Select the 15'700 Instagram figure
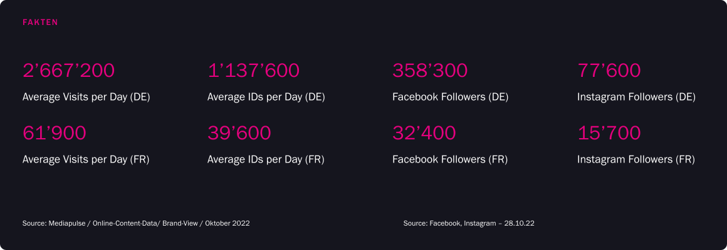 click(x=609, y=133)
